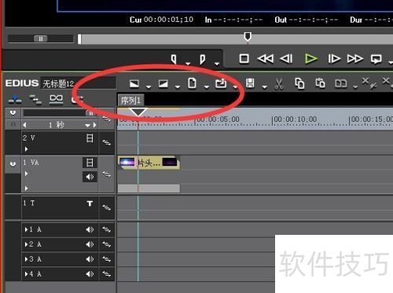Click the ripple delete icon
Viewport: 393px width, 293px height.
(x=369, y=82)
